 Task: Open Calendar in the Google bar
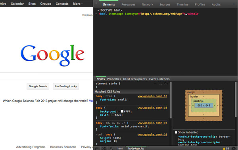click(17, 4)
